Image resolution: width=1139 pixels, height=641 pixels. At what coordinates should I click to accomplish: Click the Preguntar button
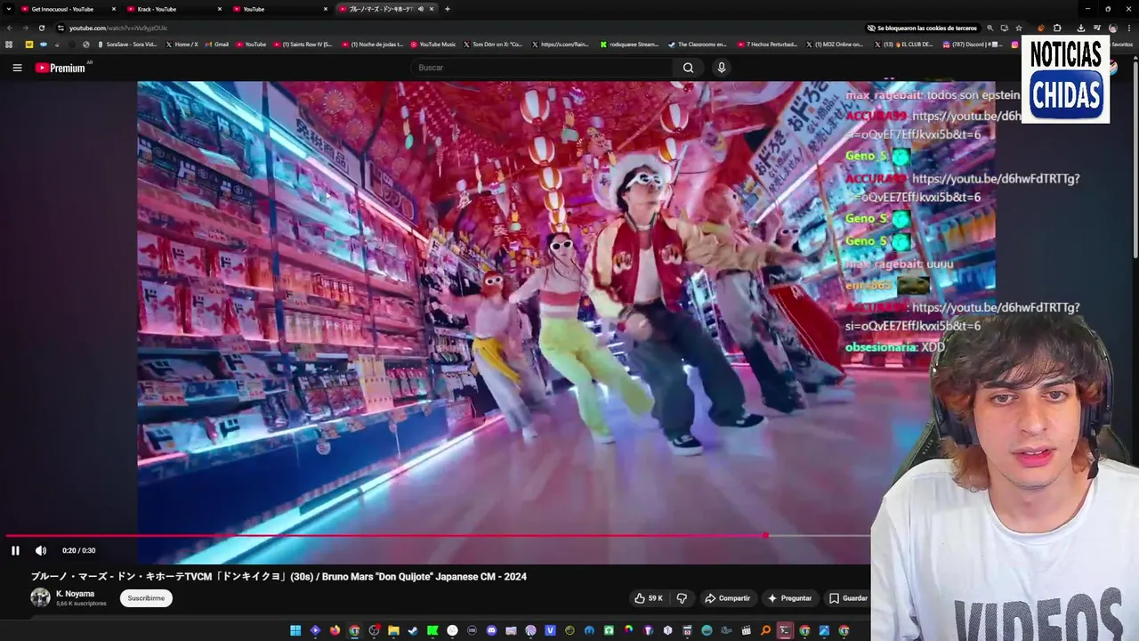[x=789, y=598]
